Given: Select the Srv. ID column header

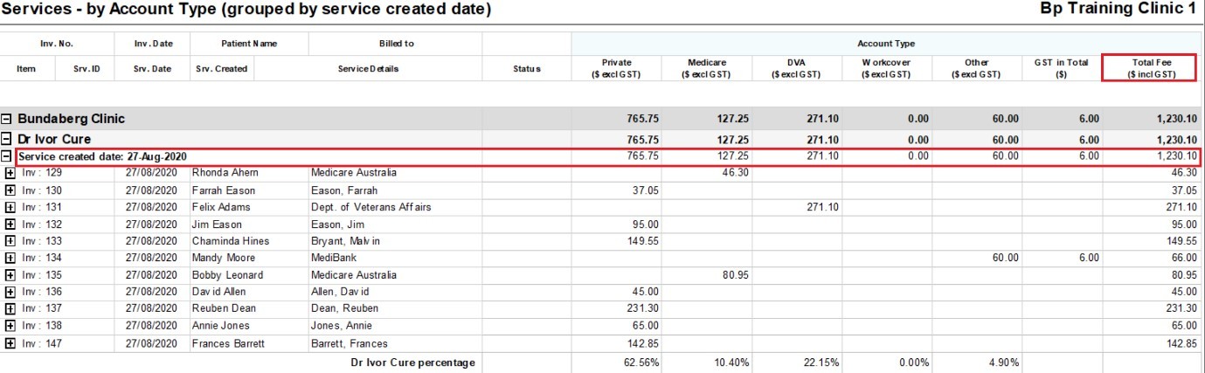Looking at the screenshot, I should click(x=86, y=69).
